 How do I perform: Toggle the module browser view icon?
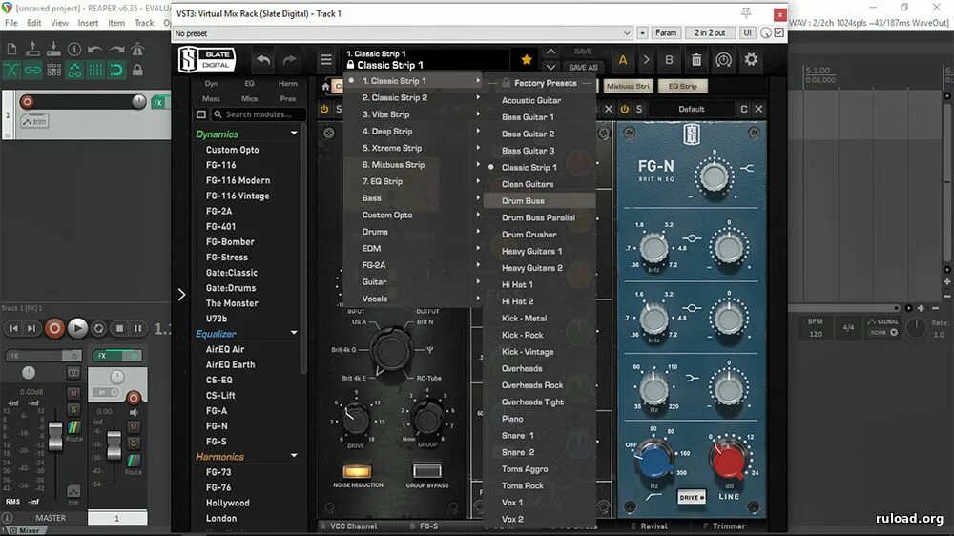201,114
